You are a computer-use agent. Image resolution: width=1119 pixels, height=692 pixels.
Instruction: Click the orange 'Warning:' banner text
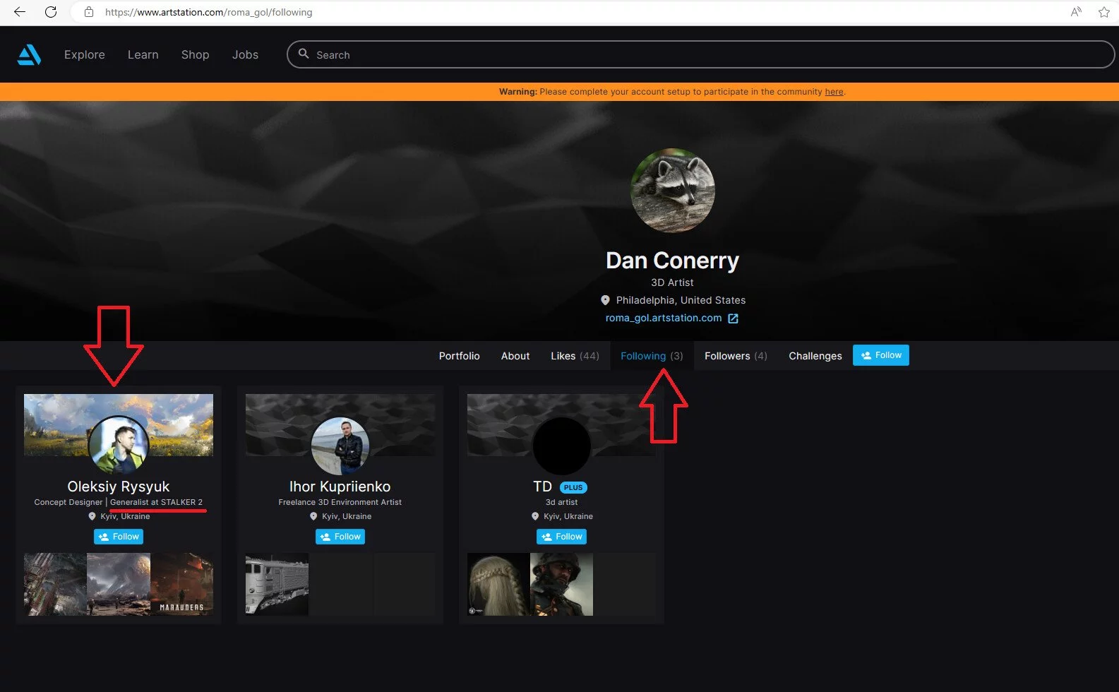click(518, 92)
